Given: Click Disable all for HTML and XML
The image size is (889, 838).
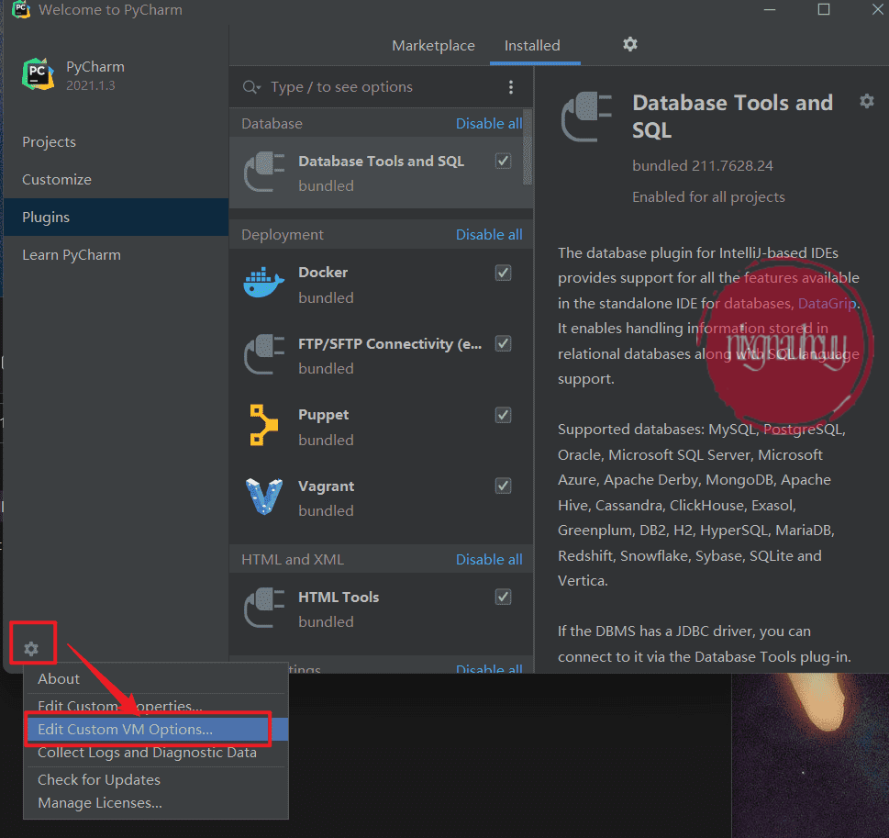Looking at the screenshot, I should pos(489,559).
